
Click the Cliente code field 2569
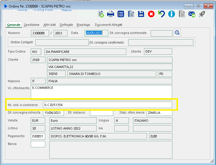[38, 60]
